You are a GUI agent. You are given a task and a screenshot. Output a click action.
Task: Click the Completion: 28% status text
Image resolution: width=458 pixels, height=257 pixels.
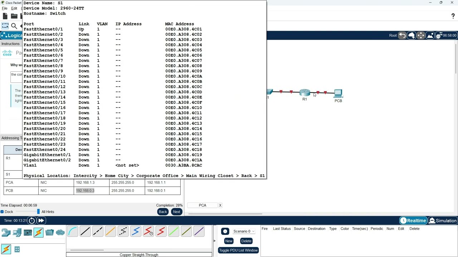[169, 205]
